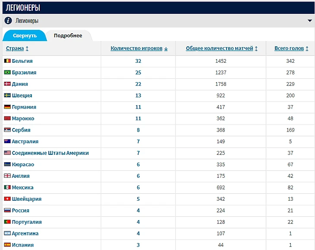Viewport: 315px width, 250px height.
Task: Click the info icon beside Легионеры
Action: tap(8, 20)
